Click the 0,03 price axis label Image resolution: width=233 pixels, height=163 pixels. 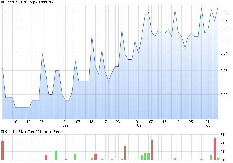[224, 71]
